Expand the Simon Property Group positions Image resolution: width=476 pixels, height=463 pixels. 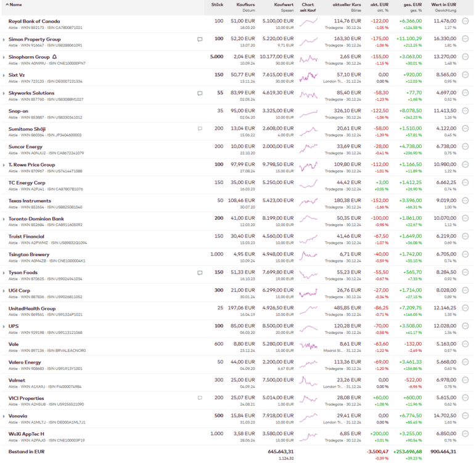click(x=4, y=40)
